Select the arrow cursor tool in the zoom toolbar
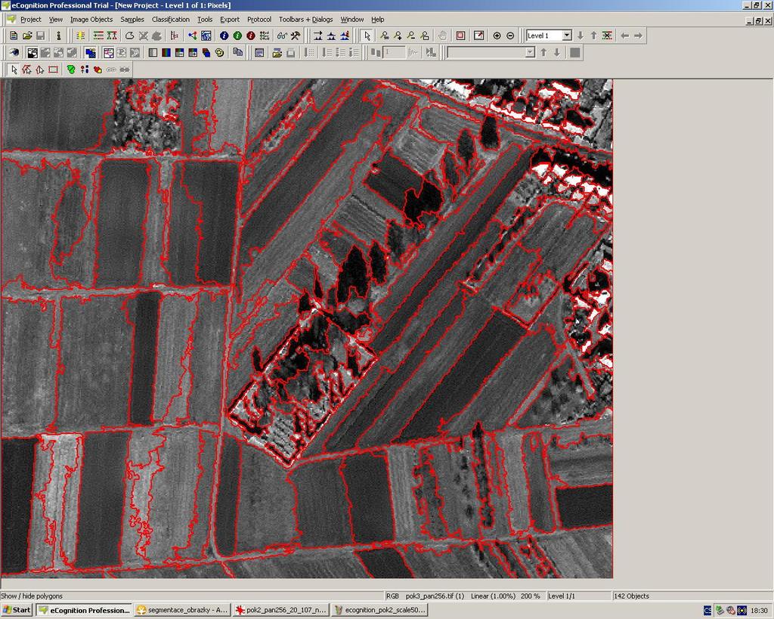 pyautogui.click(x=367, y=36)
